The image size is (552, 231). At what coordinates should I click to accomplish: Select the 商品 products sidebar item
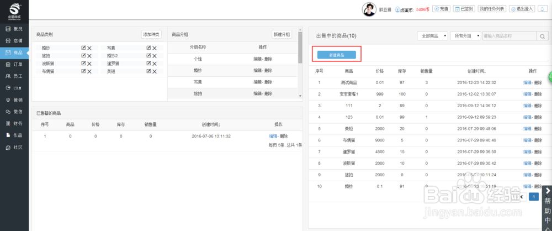[14, 53]
